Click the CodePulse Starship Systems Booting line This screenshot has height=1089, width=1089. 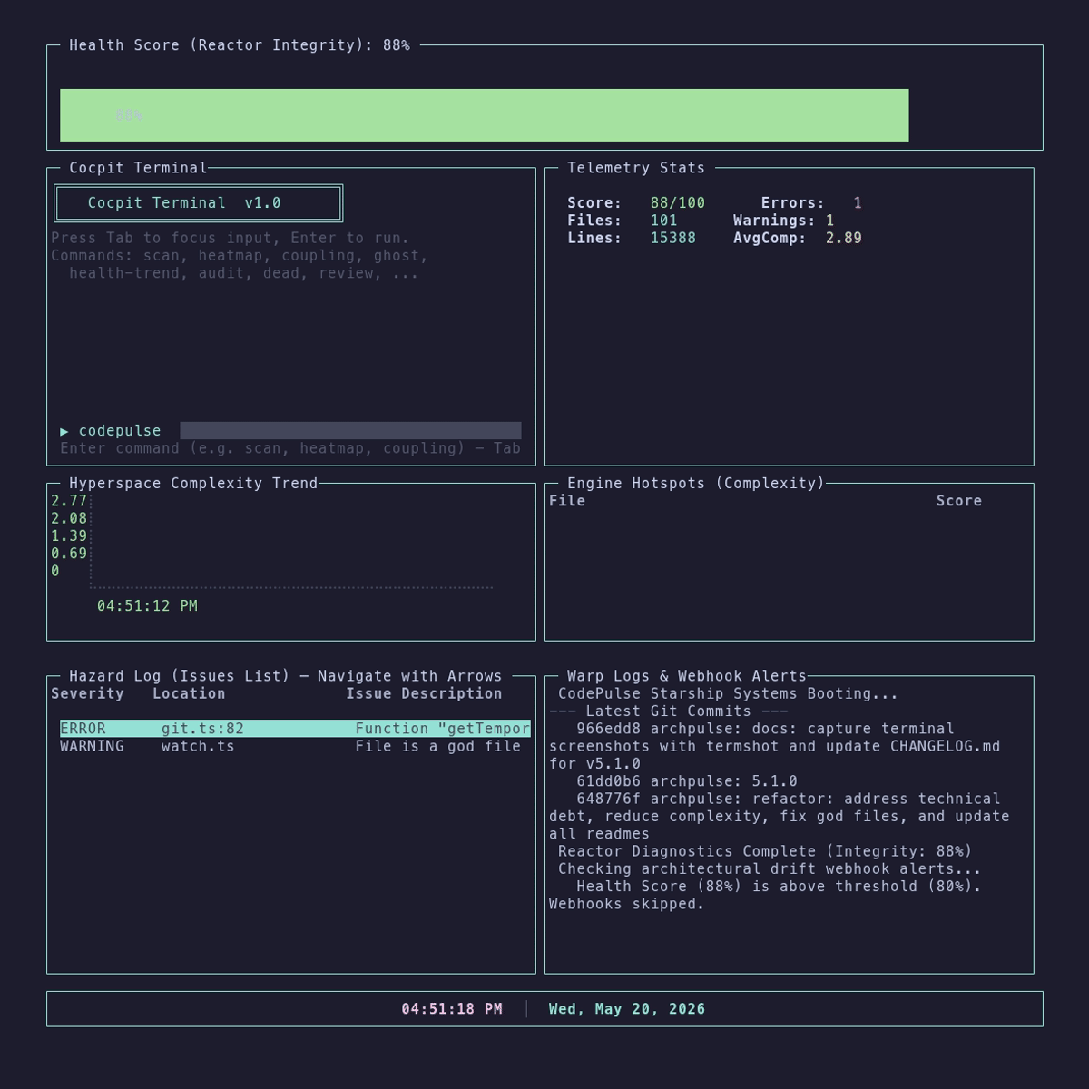coord(728,693)
